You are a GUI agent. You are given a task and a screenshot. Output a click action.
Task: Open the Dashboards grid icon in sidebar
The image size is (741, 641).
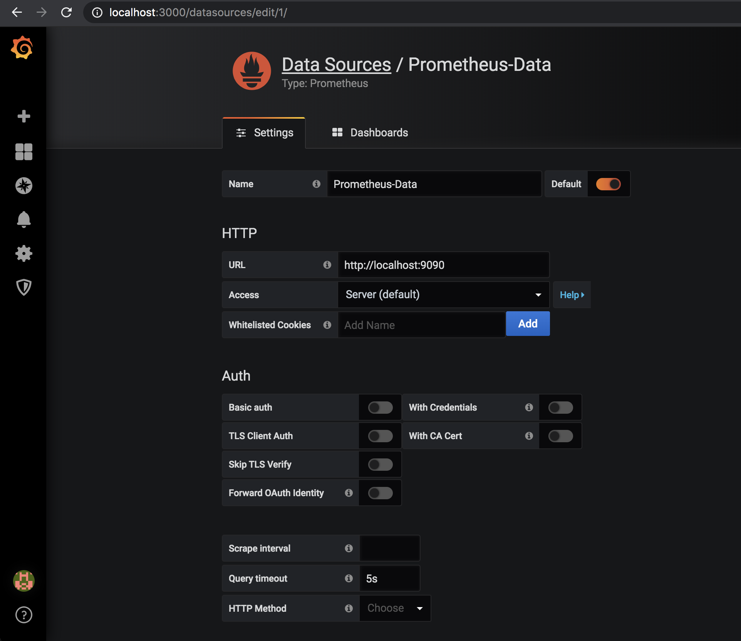coord(24,152)
